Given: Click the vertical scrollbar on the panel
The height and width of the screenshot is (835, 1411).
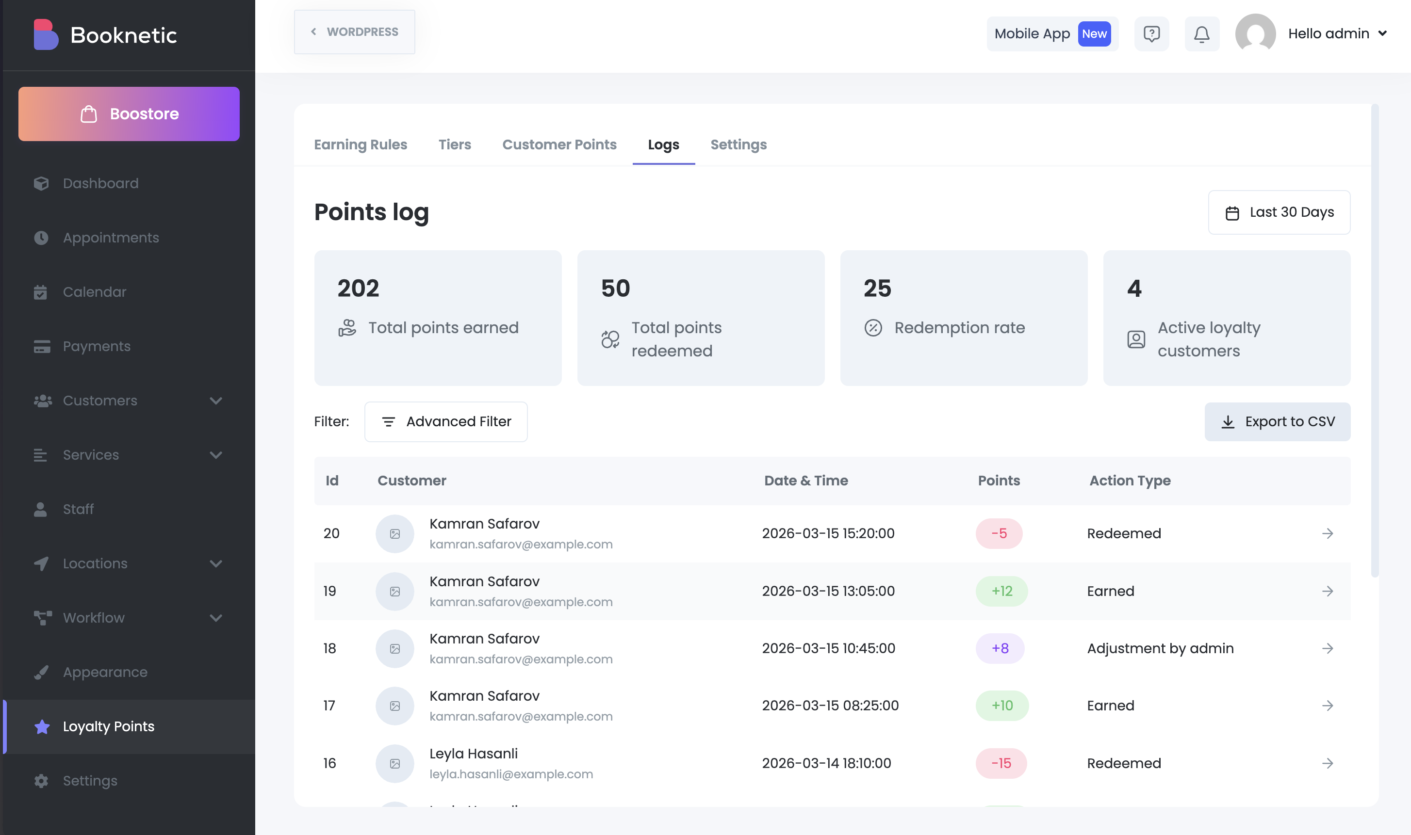Looking at the screenshot, I should (1375, 340).
